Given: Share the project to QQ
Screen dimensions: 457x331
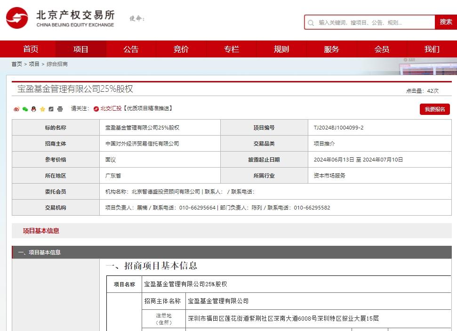Looking at the screenshot, I should pyautogui.click(x=33, y=109).
